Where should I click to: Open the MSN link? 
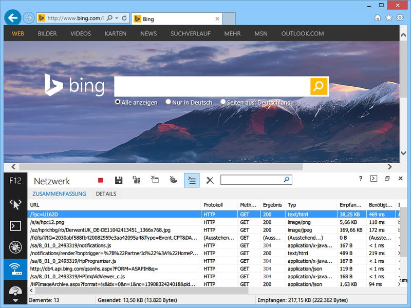(x=261, y=33)
